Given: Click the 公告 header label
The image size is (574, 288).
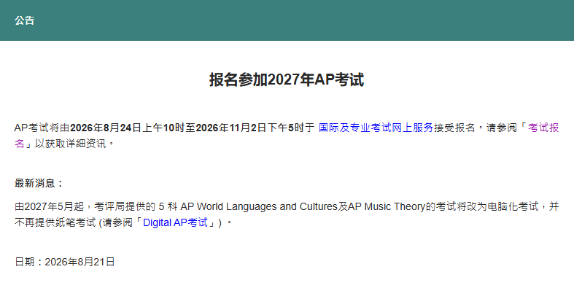Looking at the screenshot, I should (x=25, y=20).
